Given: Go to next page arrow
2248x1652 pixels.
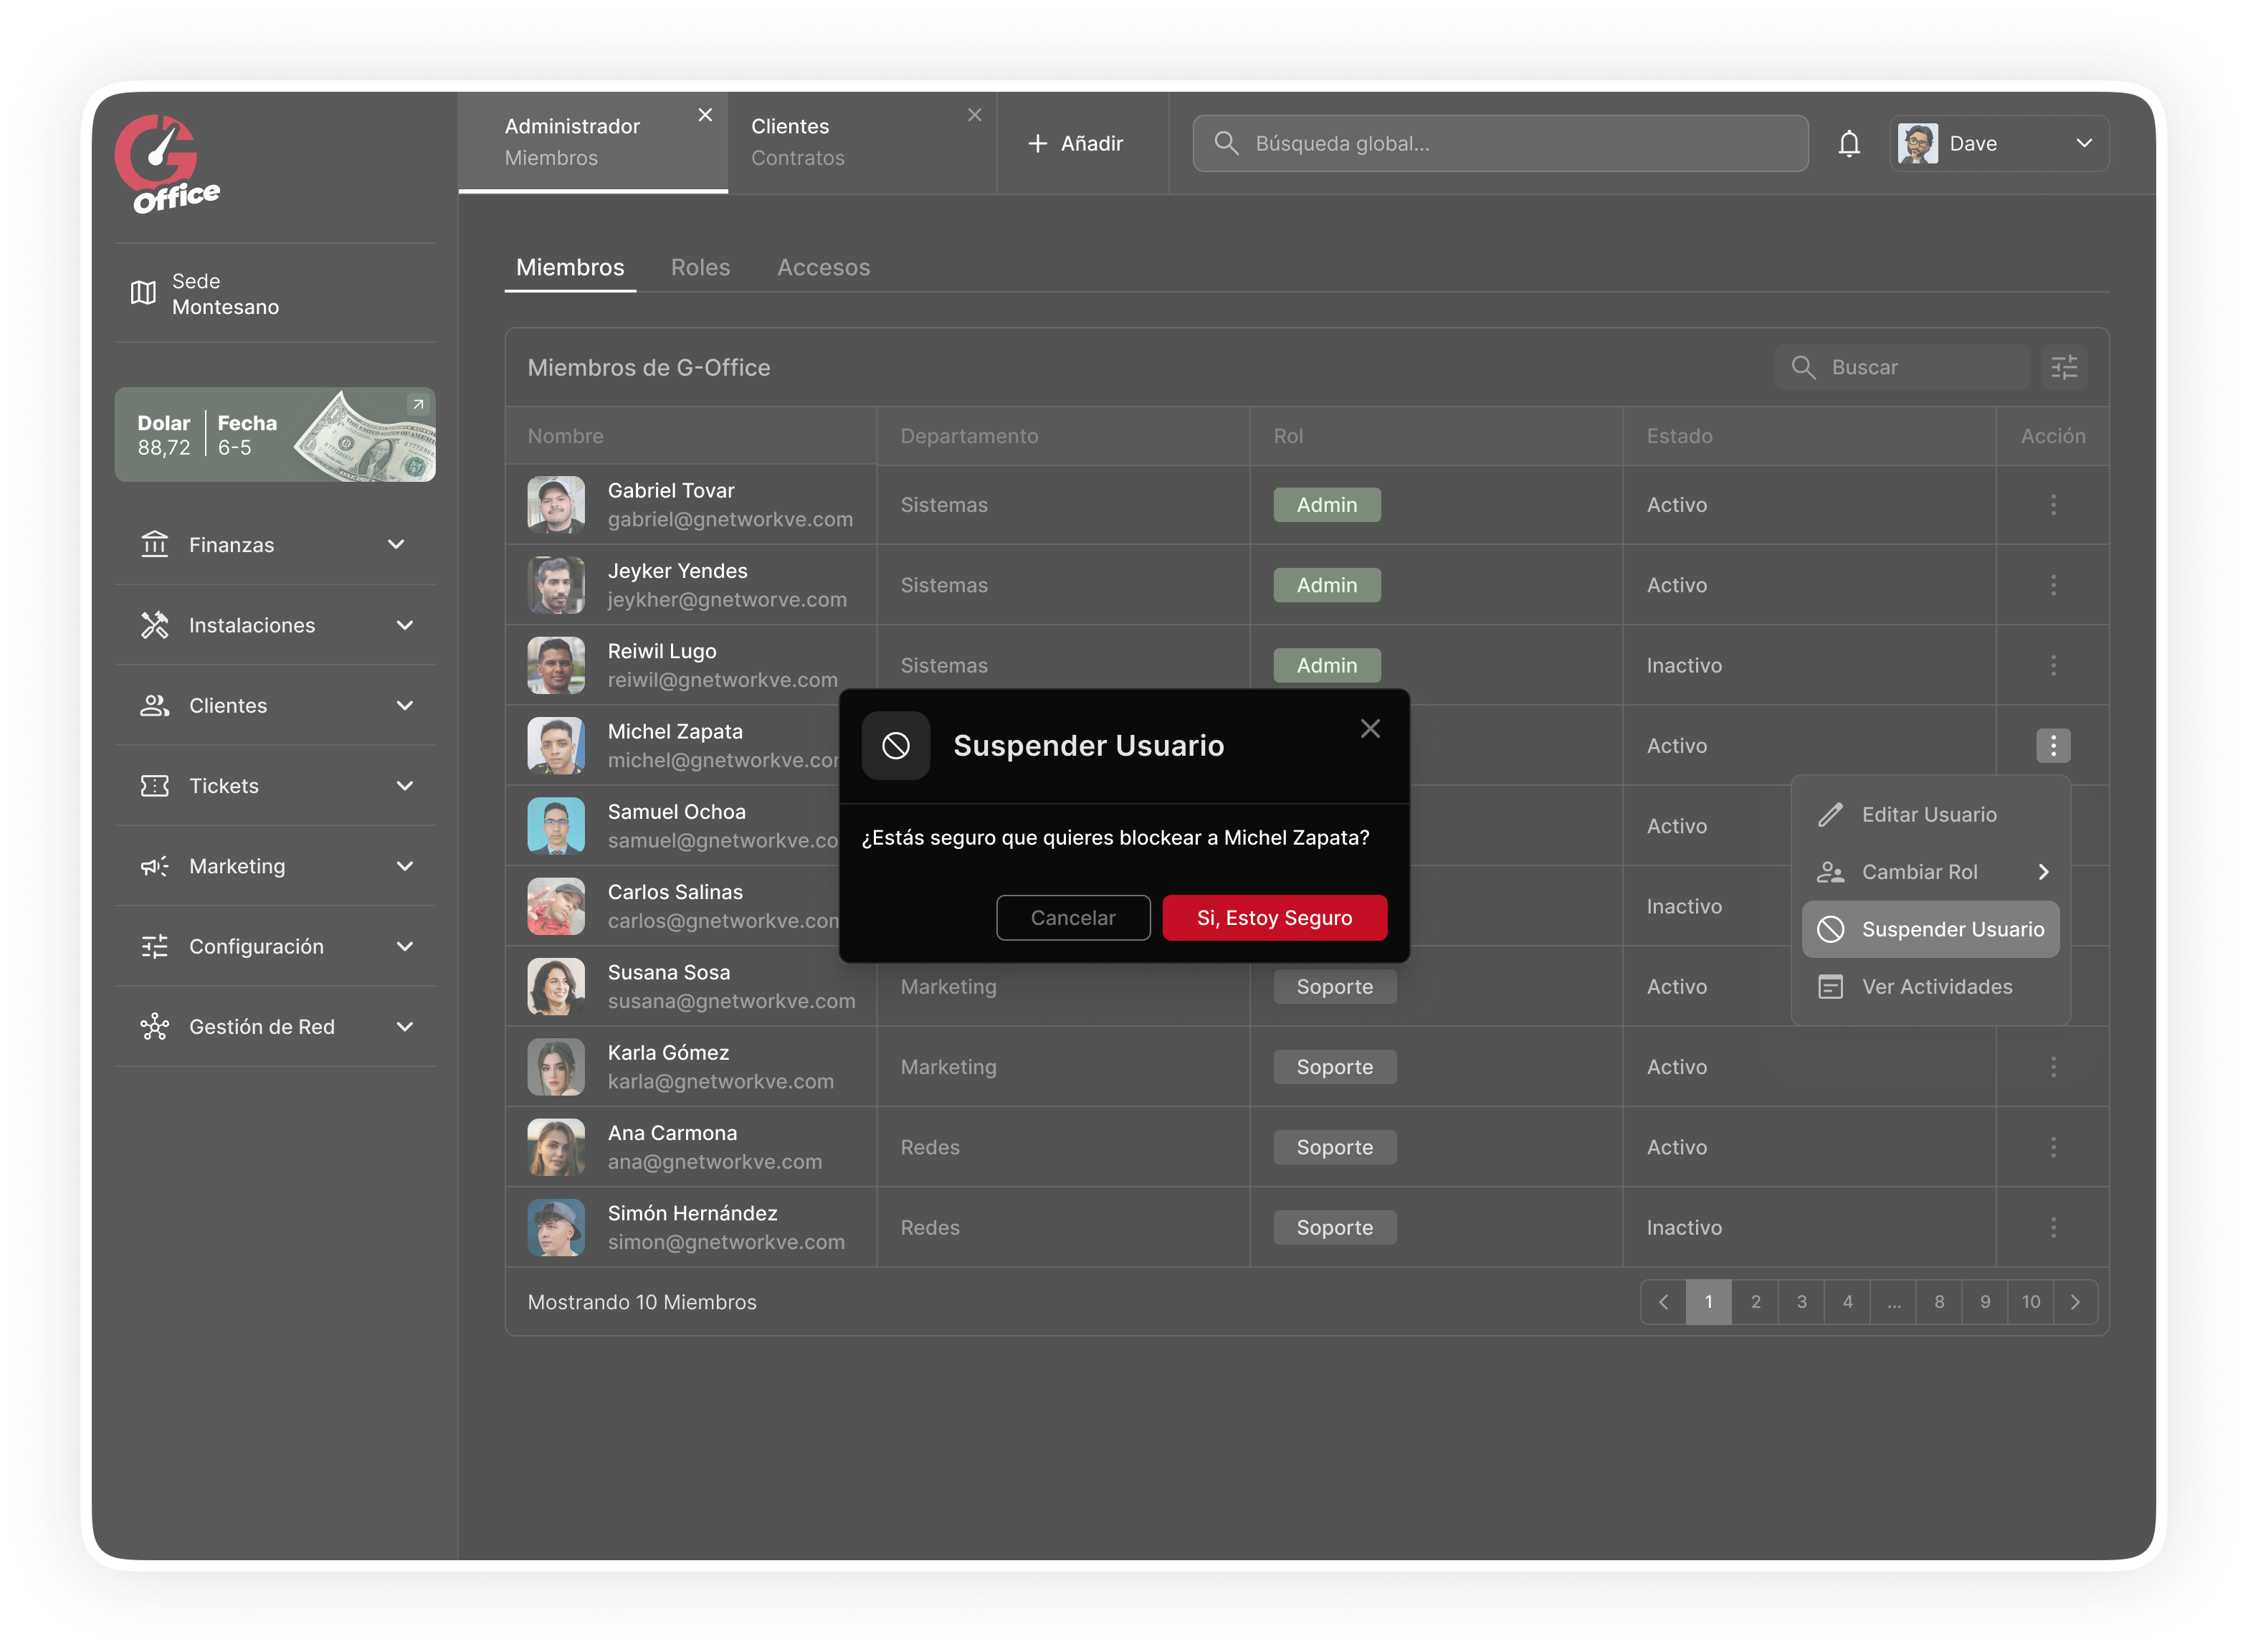Looking at the screenshot, I should (2075, 1302).
